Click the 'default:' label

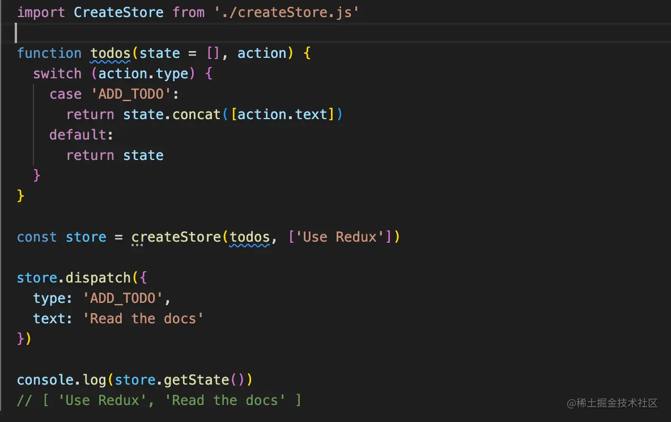(x=81, y=135)
